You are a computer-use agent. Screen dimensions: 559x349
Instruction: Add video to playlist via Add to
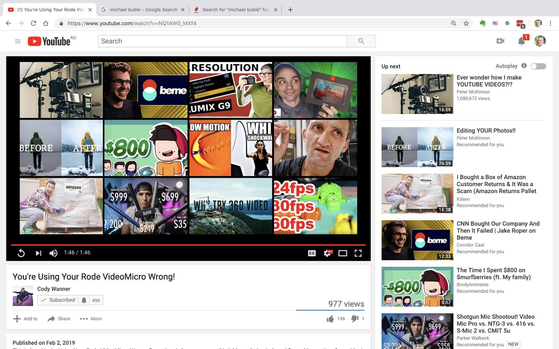(x=25, y=319)
